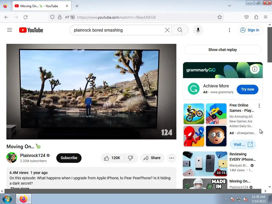Viewport: 272px width, 204px height.
Task: Expand the list all tabs dropdown
Action: click(229, 6)
